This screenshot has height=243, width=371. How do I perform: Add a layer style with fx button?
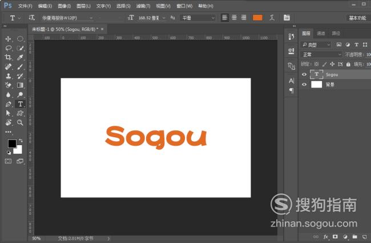(x=326, y=237)
